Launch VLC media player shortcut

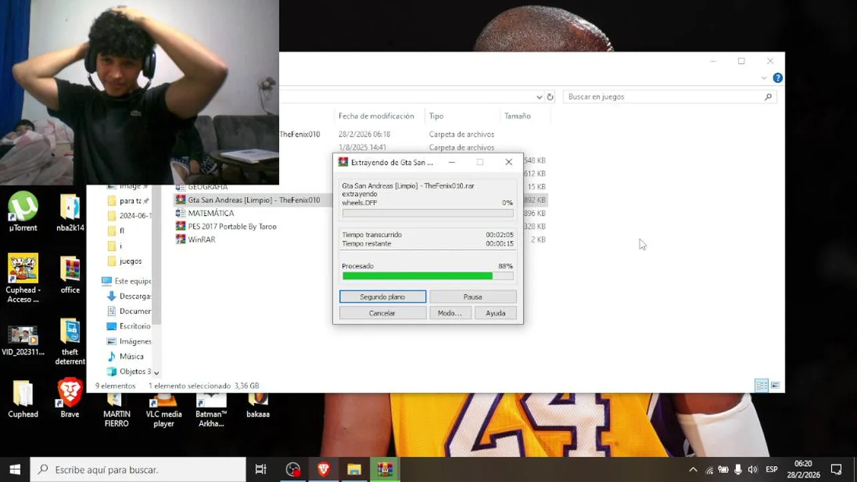click(163, 410)
